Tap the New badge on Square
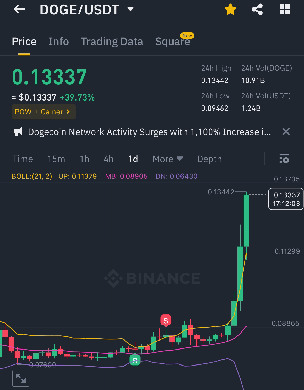This screenshot has width=304, height=390. [187, 36]
